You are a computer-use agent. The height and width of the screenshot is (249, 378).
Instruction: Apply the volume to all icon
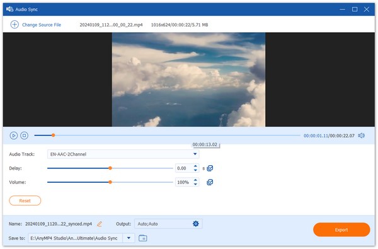pos(210,182)
